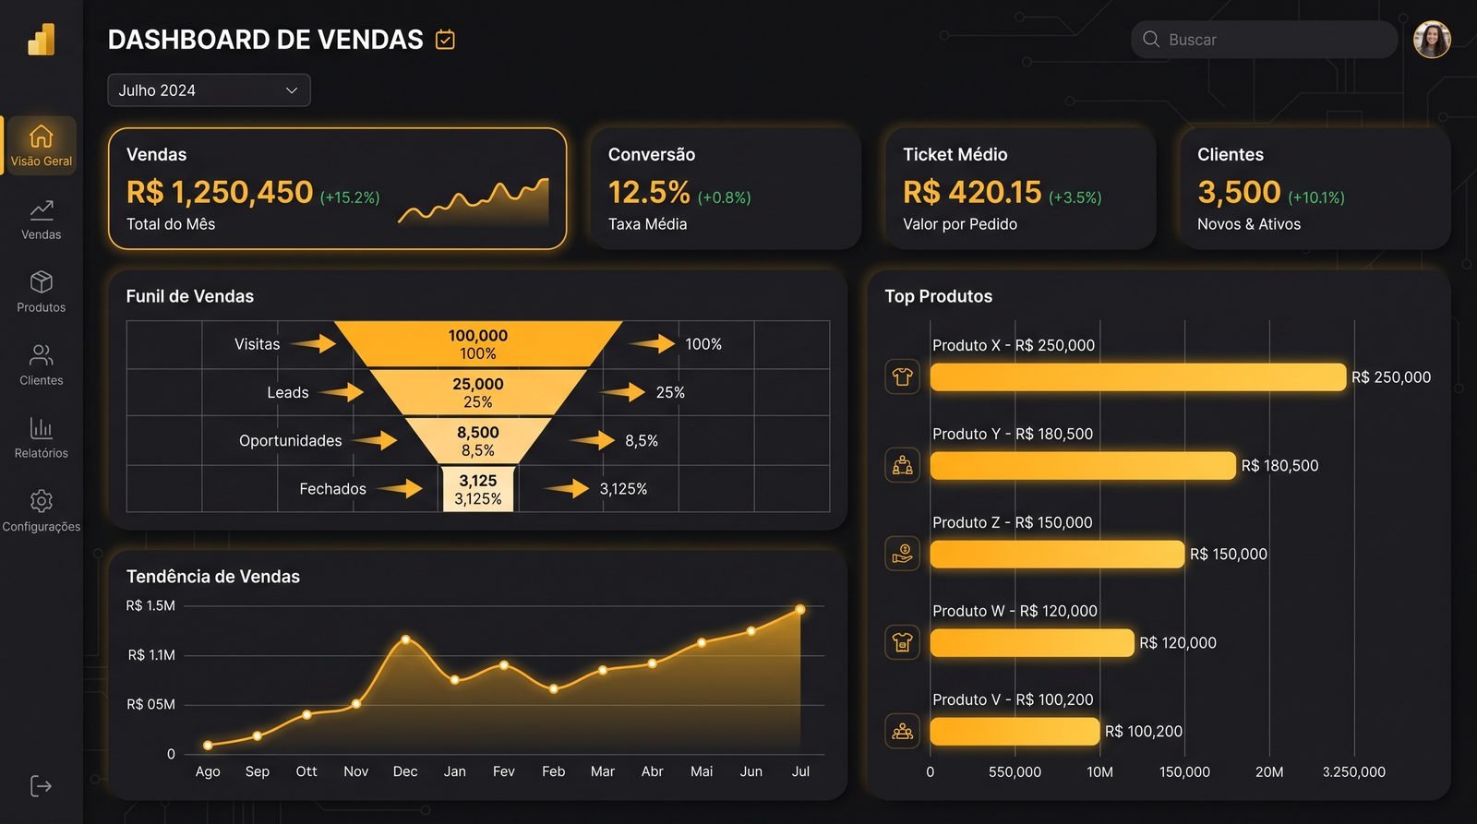Viewport: 1477px width, 824px height.
Task: Open Clientes in the sidebar
Action: pos(41,364)
